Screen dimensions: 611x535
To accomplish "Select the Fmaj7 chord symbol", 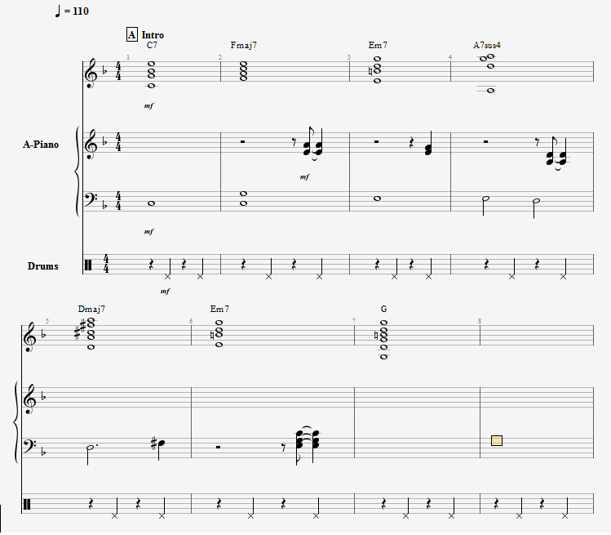I will [x=244, y=45].
